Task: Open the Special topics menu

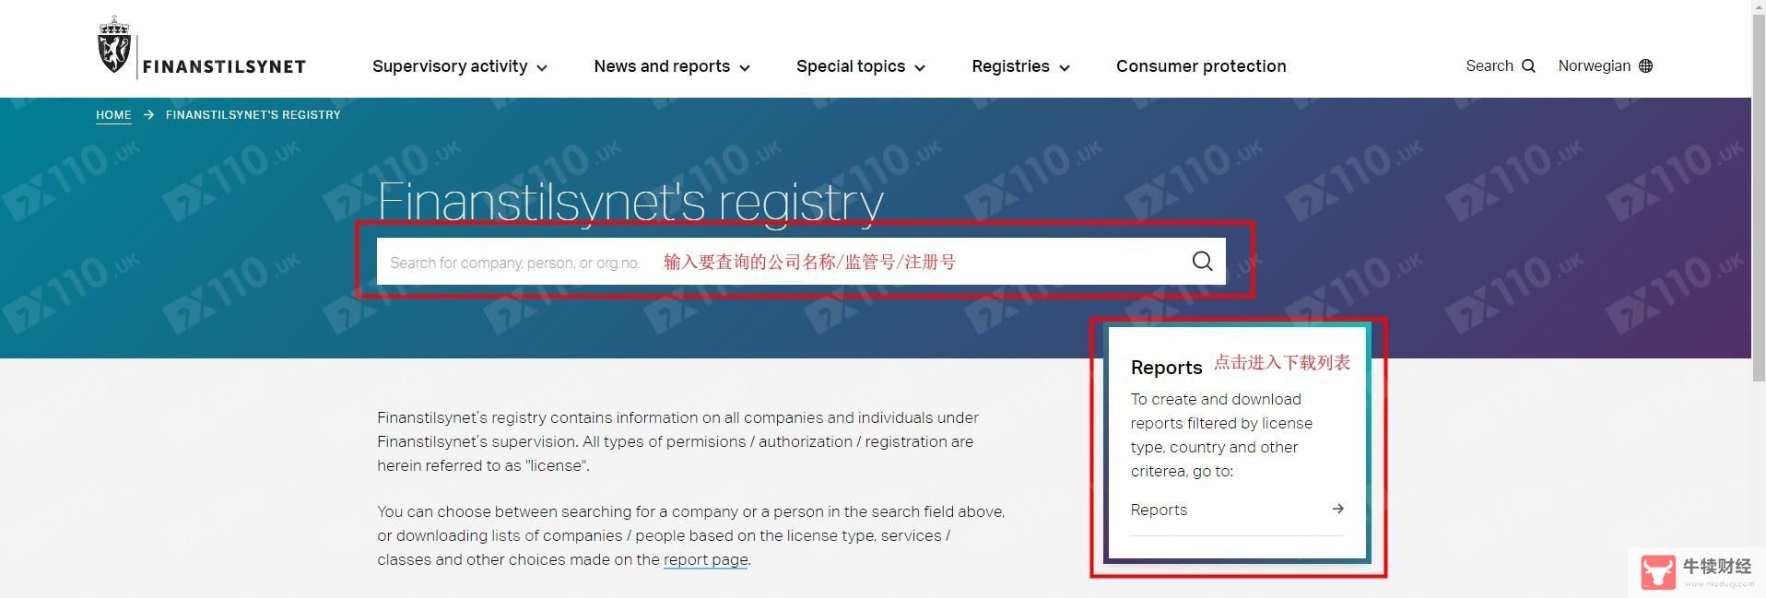Action: pyautogui.click(x=861, y=66)
